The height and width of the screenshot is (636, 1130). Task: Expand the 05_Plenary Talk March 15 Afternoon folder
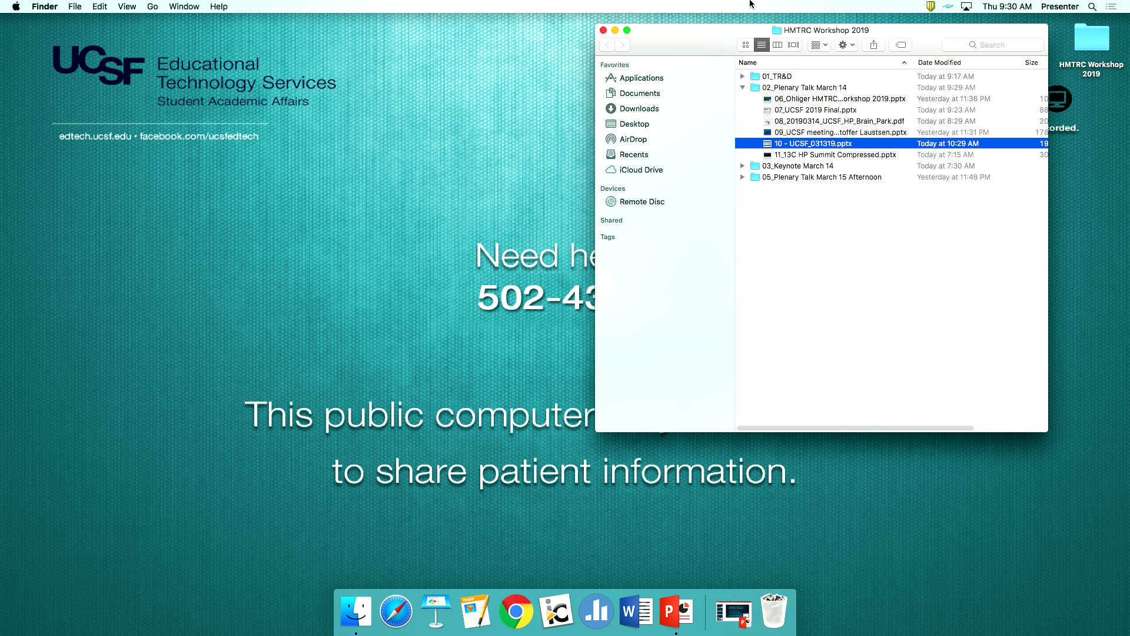pyautogui.click(x=743, y=177)
